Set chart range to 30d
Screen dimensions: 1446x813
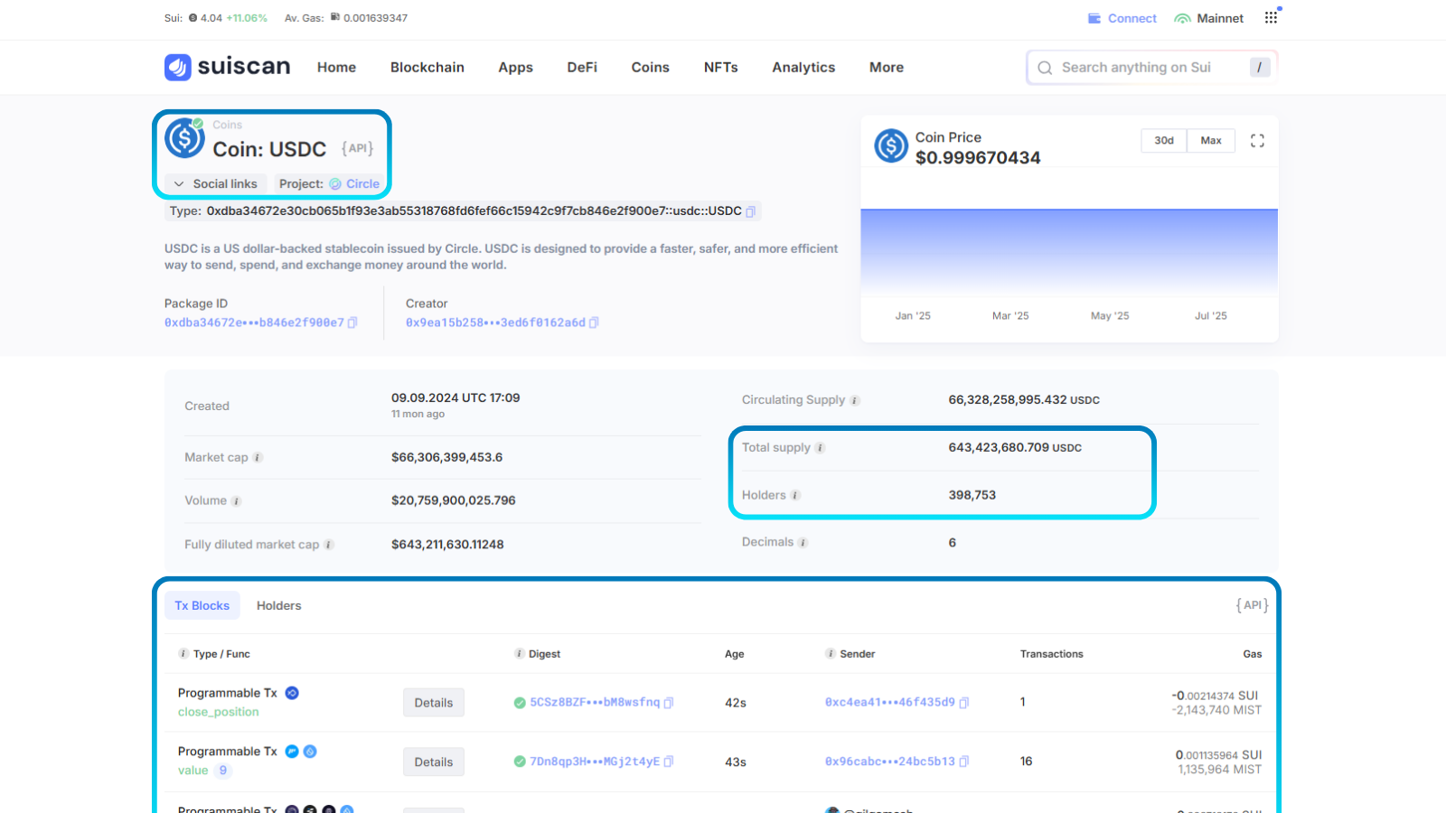tap(1164, 141)
